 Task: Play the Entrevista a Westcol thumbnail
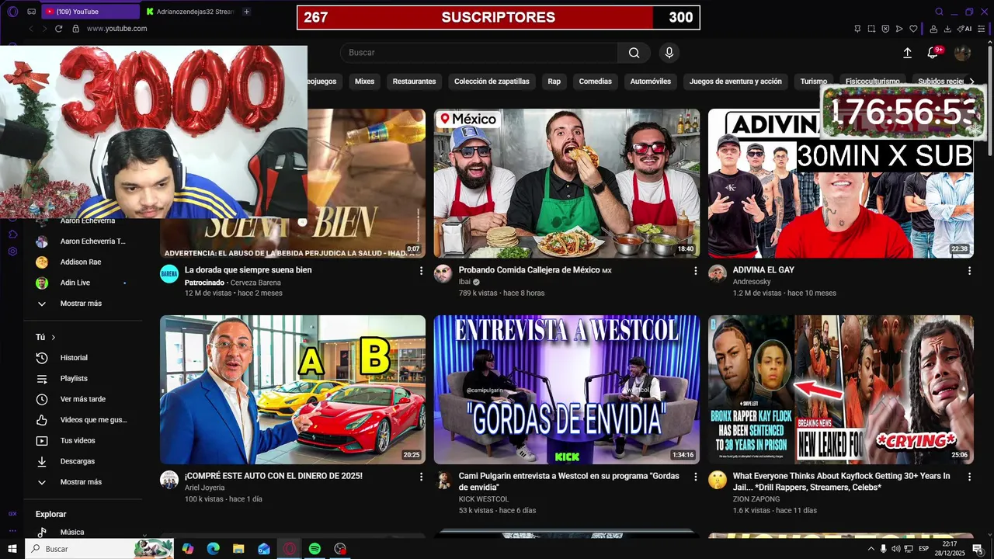[567, 390]
